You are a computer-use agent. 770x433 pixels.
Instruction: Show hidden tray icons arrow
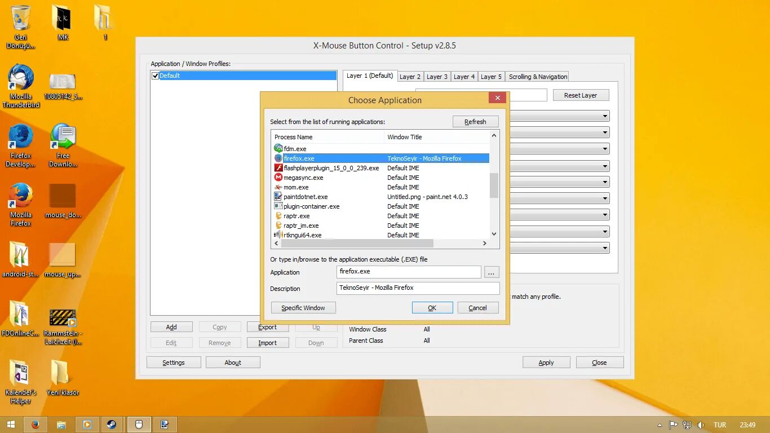660,425
